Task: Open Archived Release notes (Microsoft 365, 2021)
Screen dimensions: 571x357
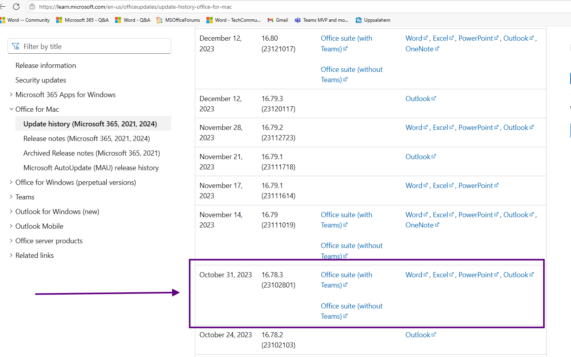Action: click(x=92, y=153)
